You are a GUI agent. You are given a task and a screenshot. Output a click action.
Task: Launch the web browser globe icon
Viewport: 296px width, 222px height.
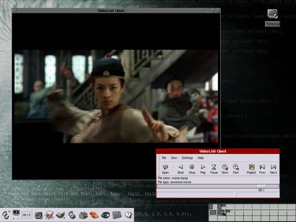[x=72, y=215]
